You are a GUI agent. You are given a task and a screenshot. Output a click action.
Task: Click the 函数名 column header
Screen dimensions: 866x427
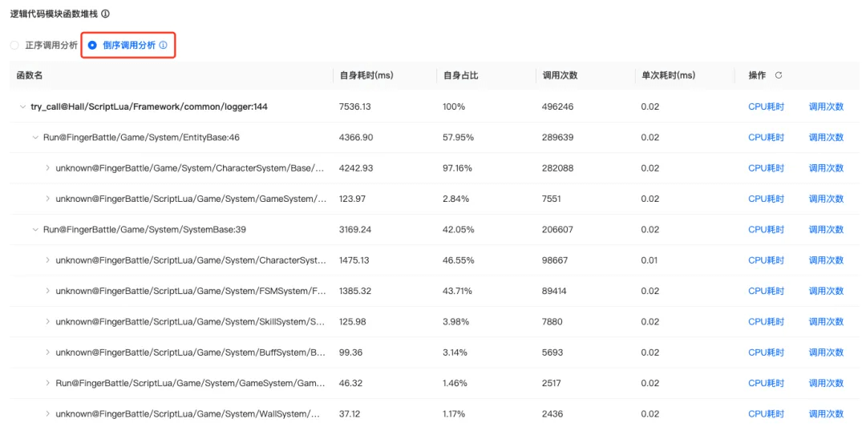[x=30, y=75]
